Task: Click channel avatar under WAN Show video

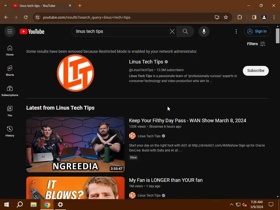Action: coord(132,136)
